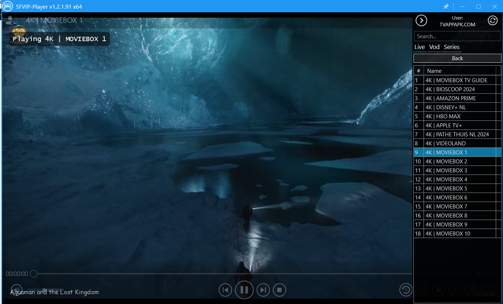Focus the Search input field
Screen dimensions: 503x304
(x=457, y=36)
